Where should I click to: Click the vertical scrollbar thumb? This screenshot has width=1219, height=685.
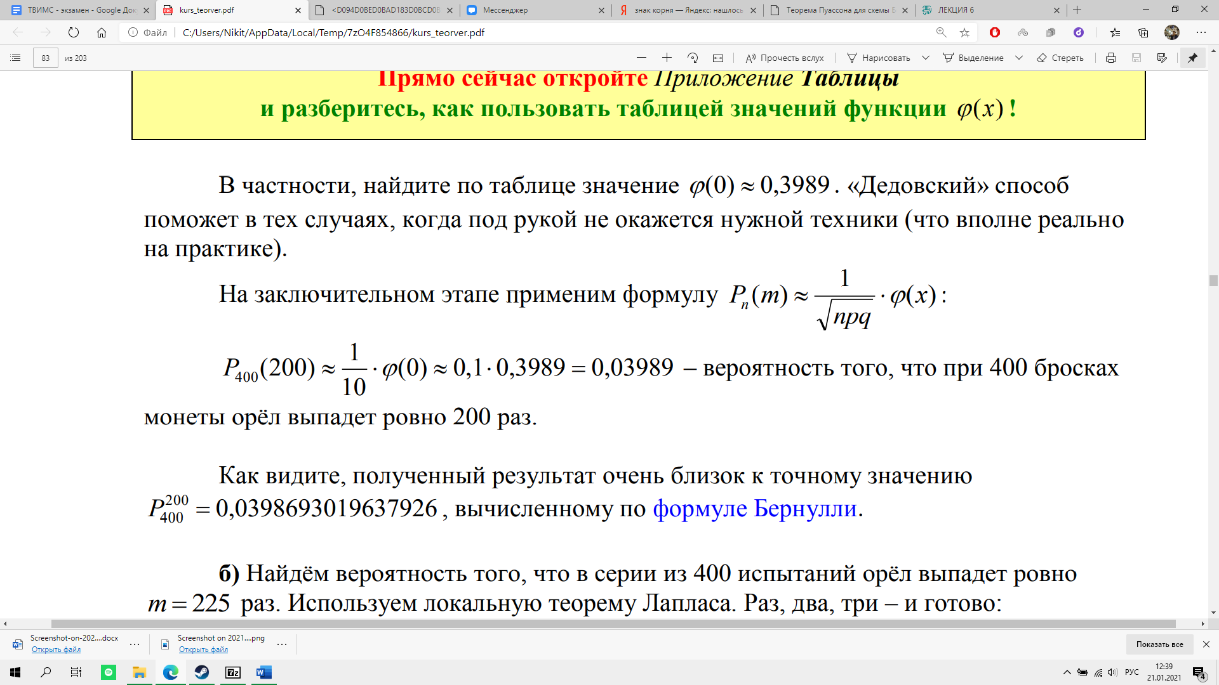tap(1213, 280)
